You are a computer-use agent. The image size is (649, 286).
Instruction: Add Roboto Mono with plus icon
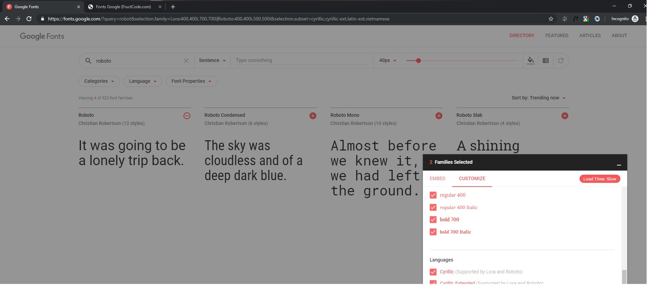(x=439, y=116)
